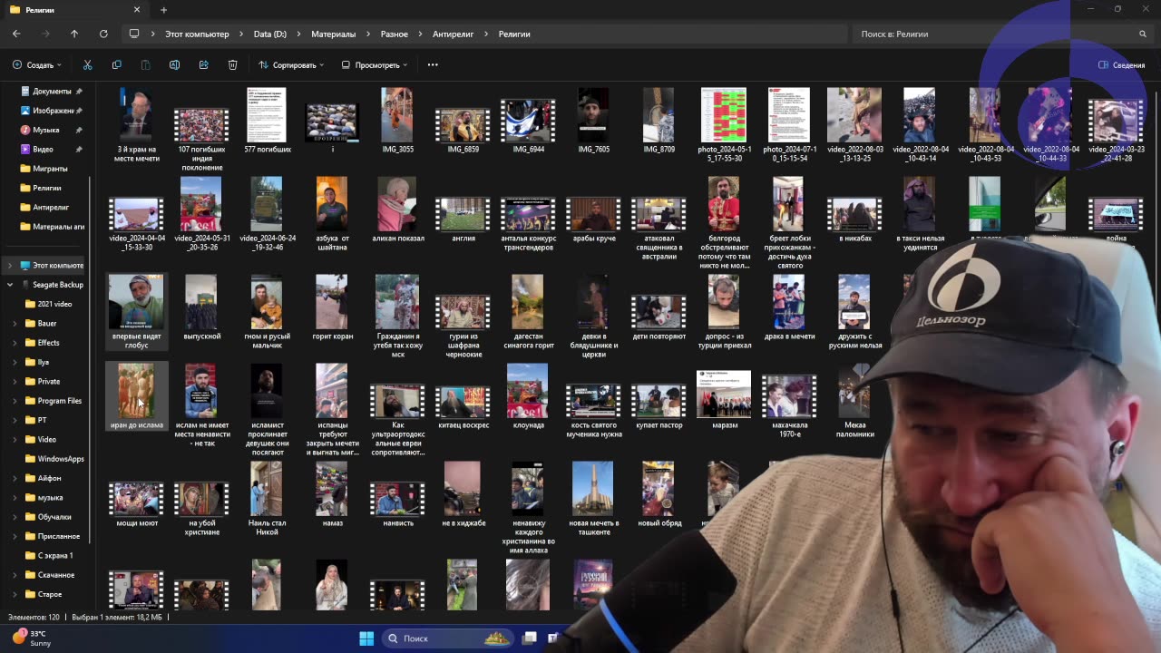The height and width of the screenshot is (653, 1161).
Task: Collapse the Seagate Backup tree node
Action: click(x=10, y=285)
